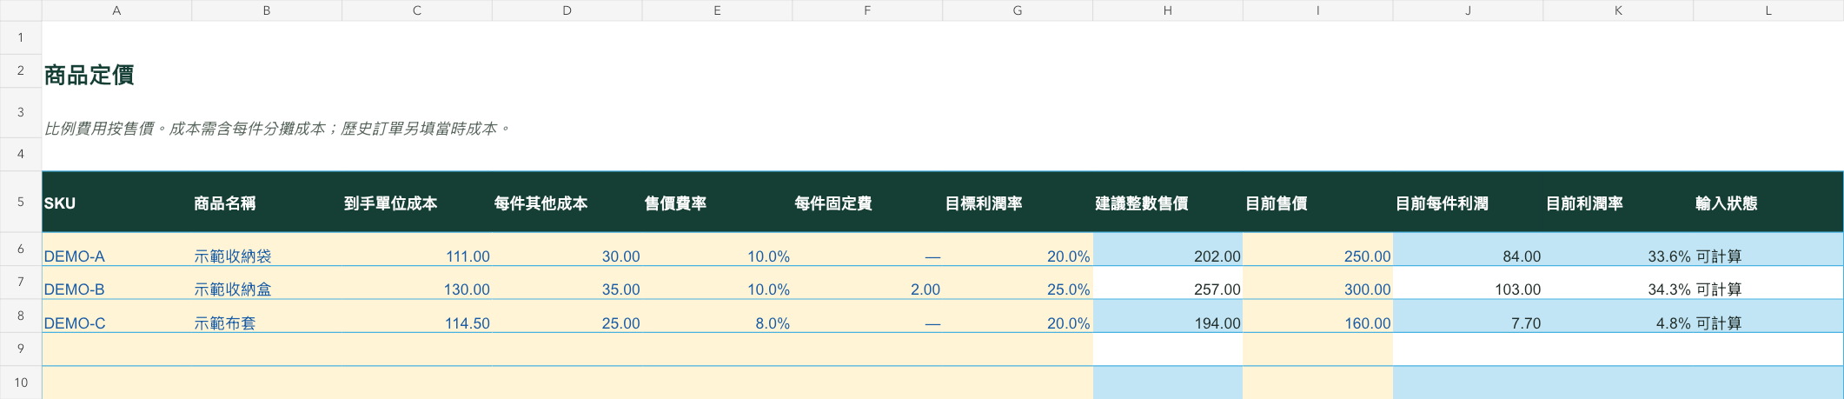
Task: Click the 輸入狀態 header cell
Action: pos(1768,202)
